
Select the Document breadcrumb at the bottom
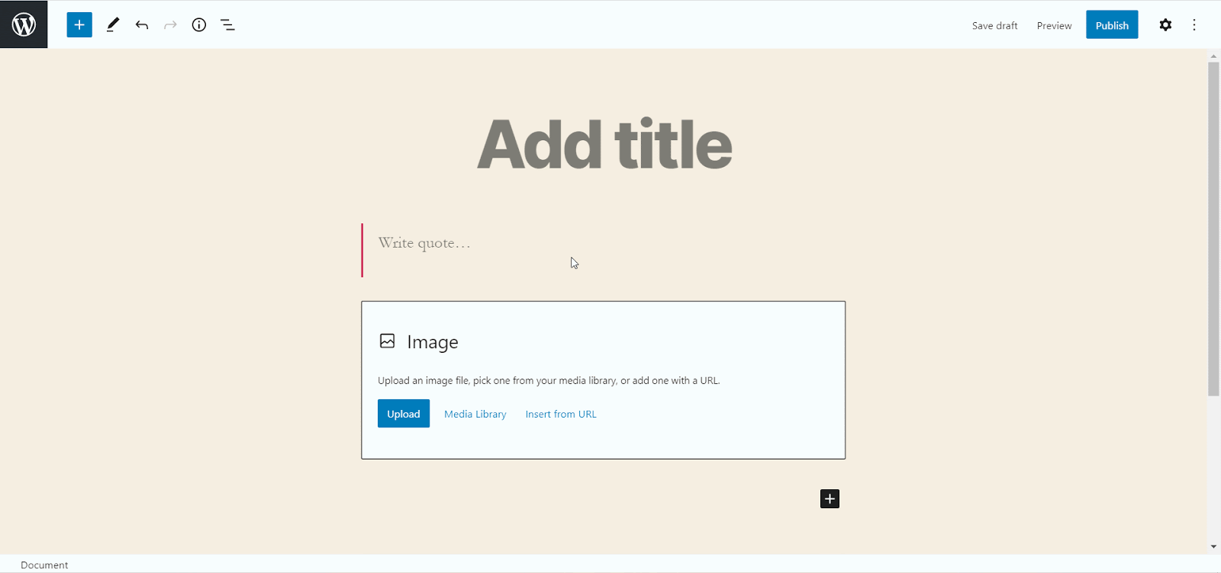(43, 565)
